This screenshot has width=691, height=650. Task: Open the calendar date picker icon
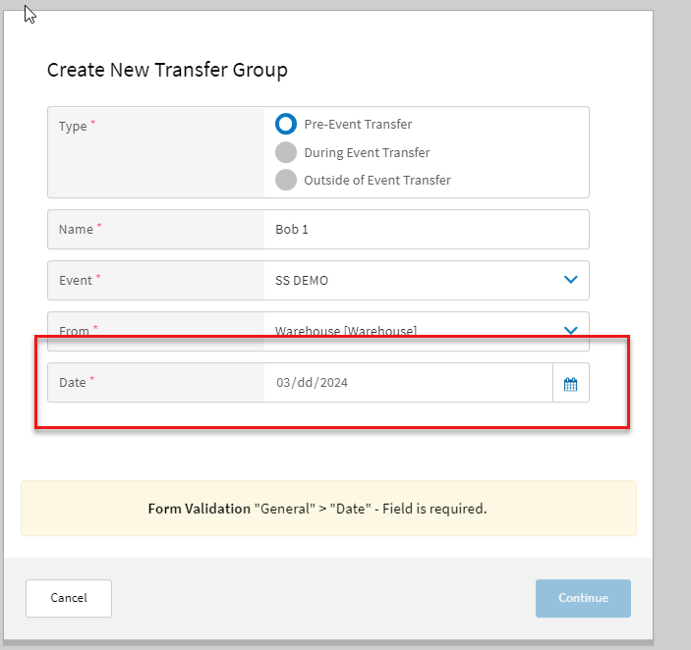click(570, 384)
